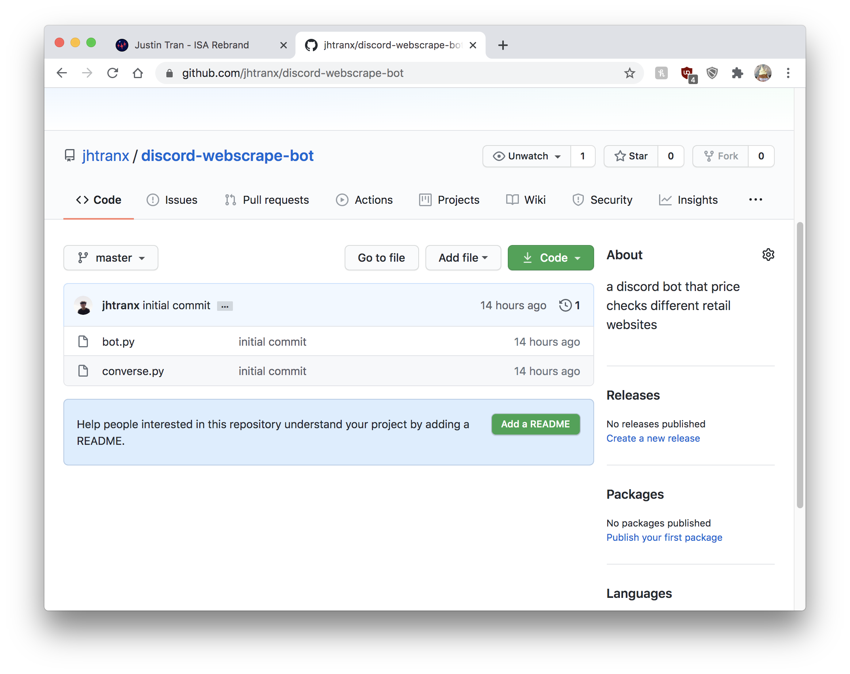This screenshot has height=674, width=850.
Task: View watchers count 1
Action: pyautogui.click(x=583, y=156)
